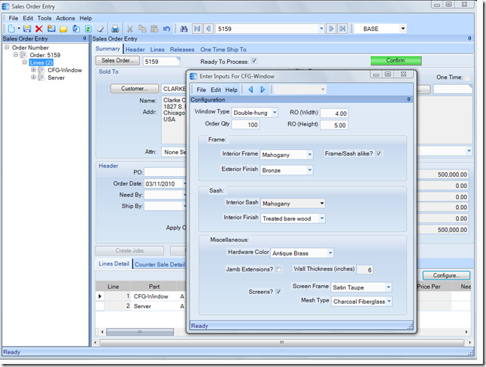The image size is (486, 367).
Task: Switch to the Releases tab
Action: pos(182,49)
